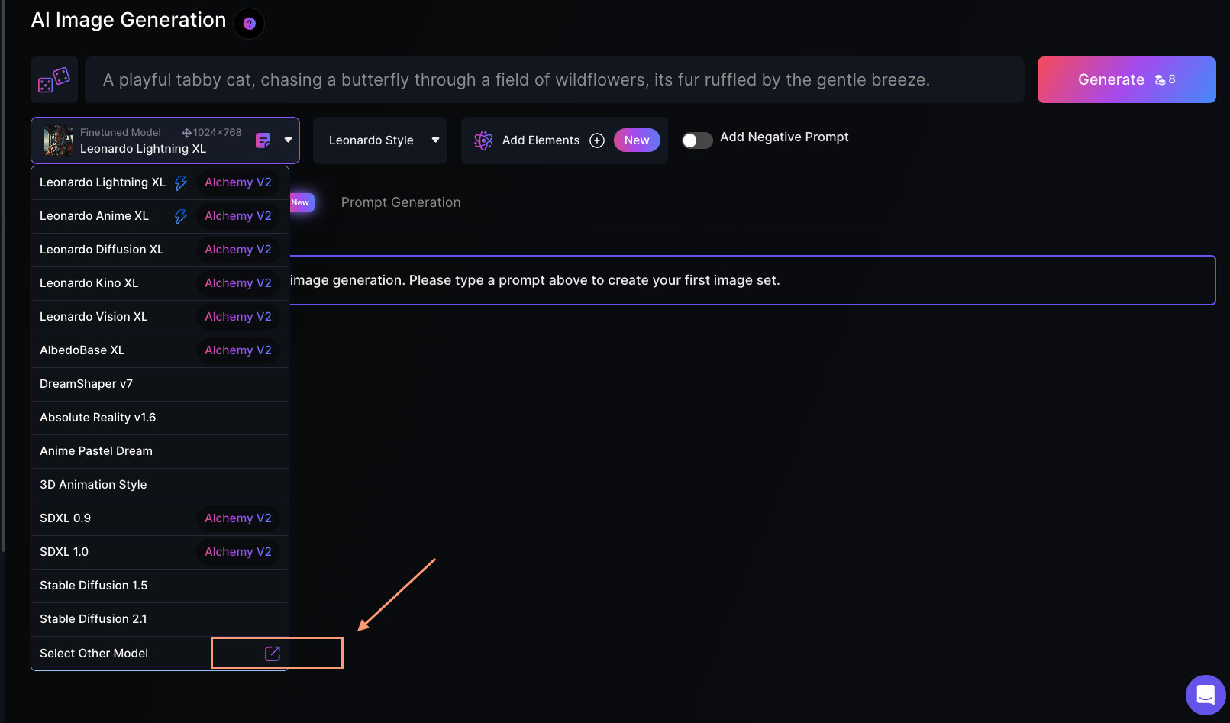Click into the prompt text field
Screen dimensions: 1230x723
coord(554,80)
